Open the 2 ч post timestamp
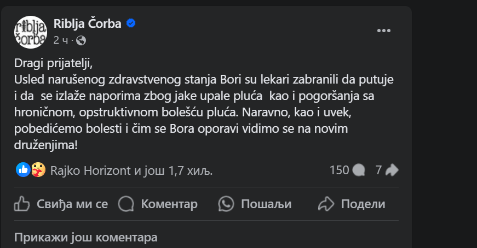This screenshot has height=248, width=477. coord(60,40)
